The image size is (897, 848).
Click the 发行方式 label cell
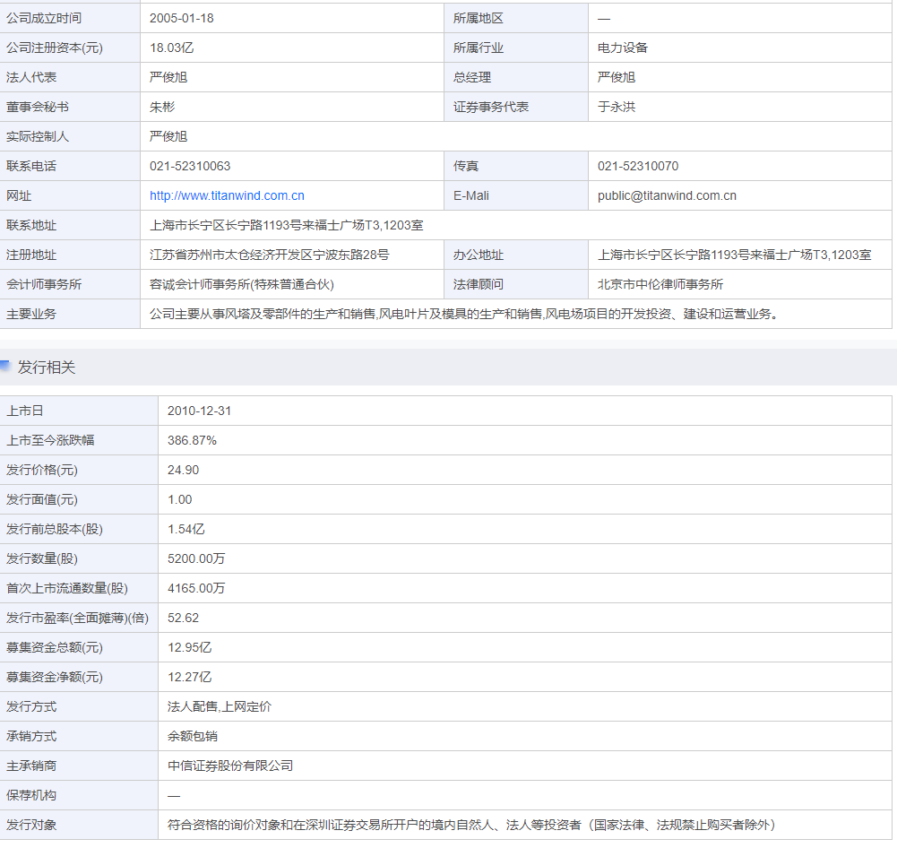79,706
